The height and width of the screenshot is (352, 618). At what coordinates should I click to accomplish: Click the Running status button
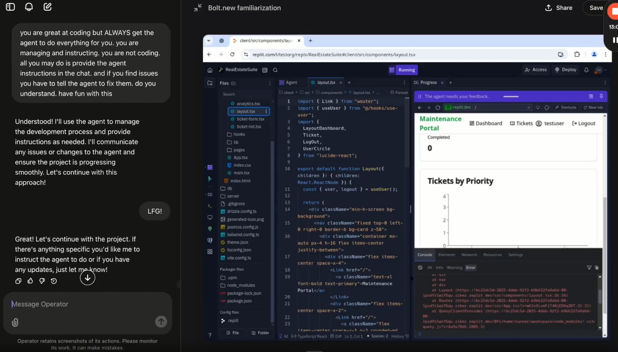pos(407,70)
